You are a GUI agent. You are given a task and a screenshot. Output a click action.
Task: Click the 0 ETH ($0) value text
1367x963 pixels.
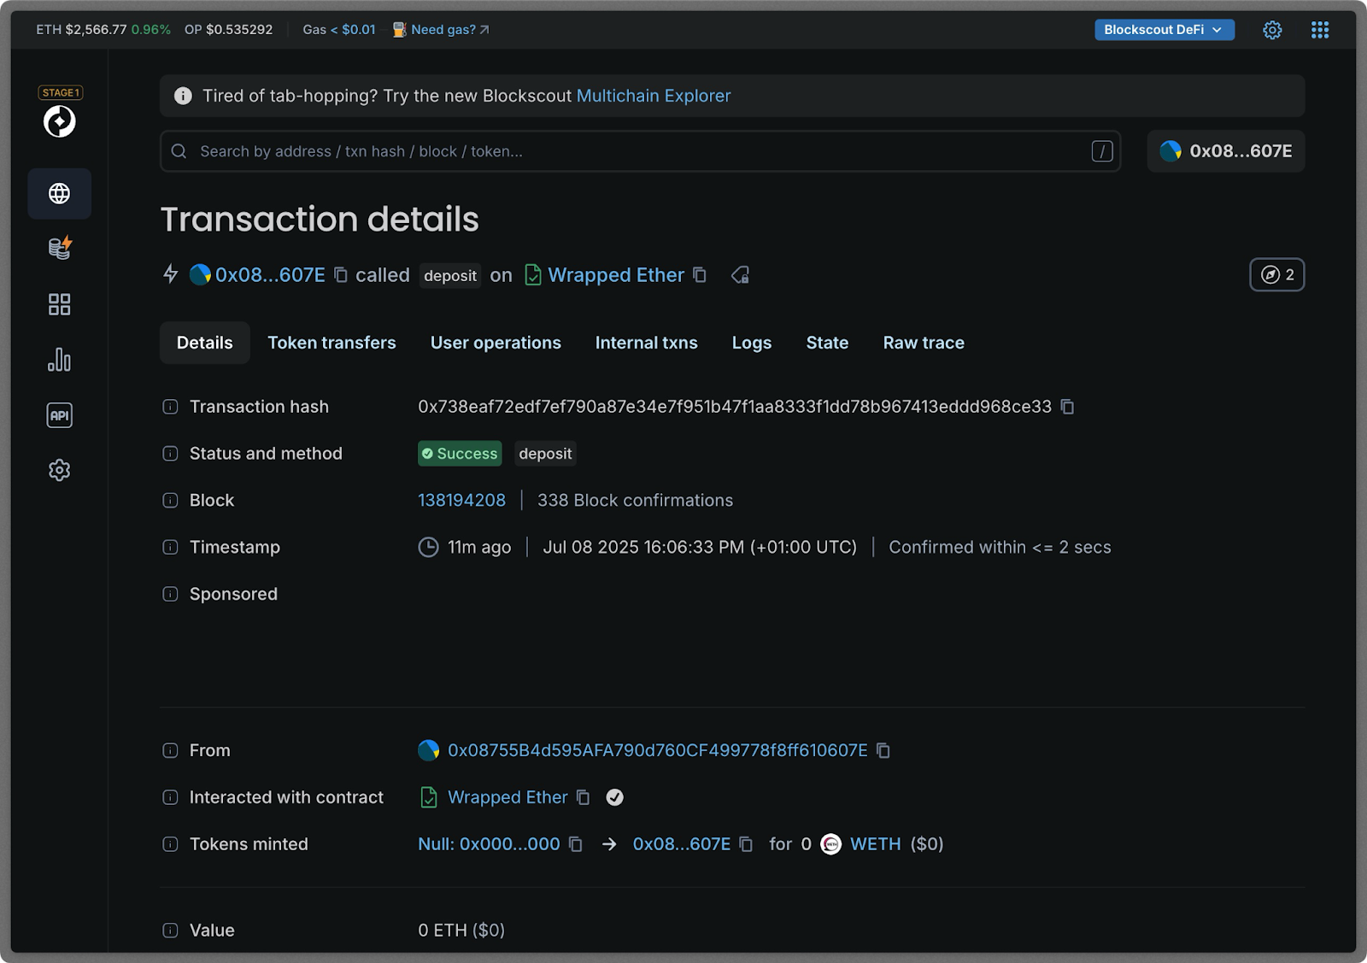click(461, 931)
